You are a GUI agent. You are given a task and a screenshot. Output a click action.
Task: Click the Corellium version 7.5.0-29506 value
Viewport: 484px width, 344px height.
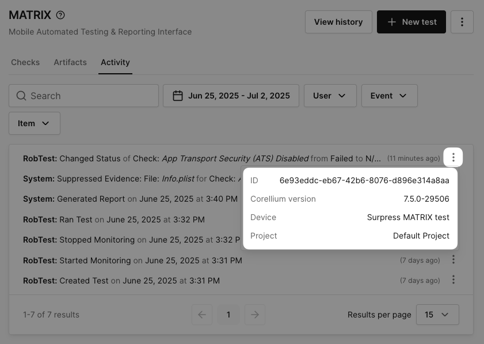click(426, 199)
